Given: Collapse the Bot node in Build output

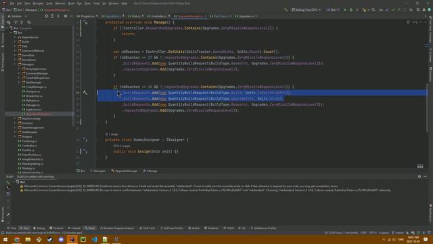Looking at the screenshot, I should (14, 182).
